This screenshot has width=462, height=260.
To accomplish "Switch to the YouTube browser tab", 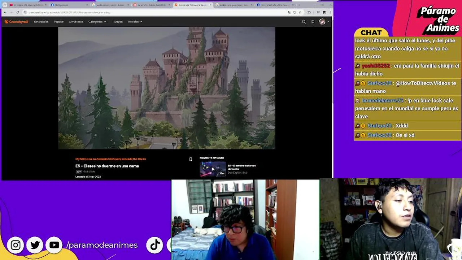I will click(27, 5).
